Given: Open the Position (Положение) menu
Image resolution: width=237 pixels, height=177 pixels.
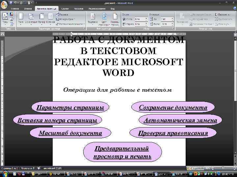Looking at the screenshot, I should point(182,19).
